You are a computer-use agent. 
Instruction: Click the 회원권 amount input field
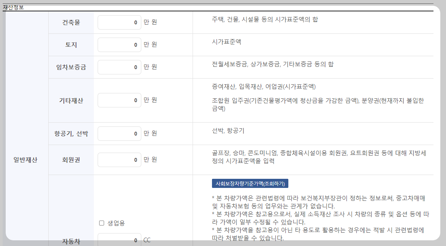tap(119, 159)
